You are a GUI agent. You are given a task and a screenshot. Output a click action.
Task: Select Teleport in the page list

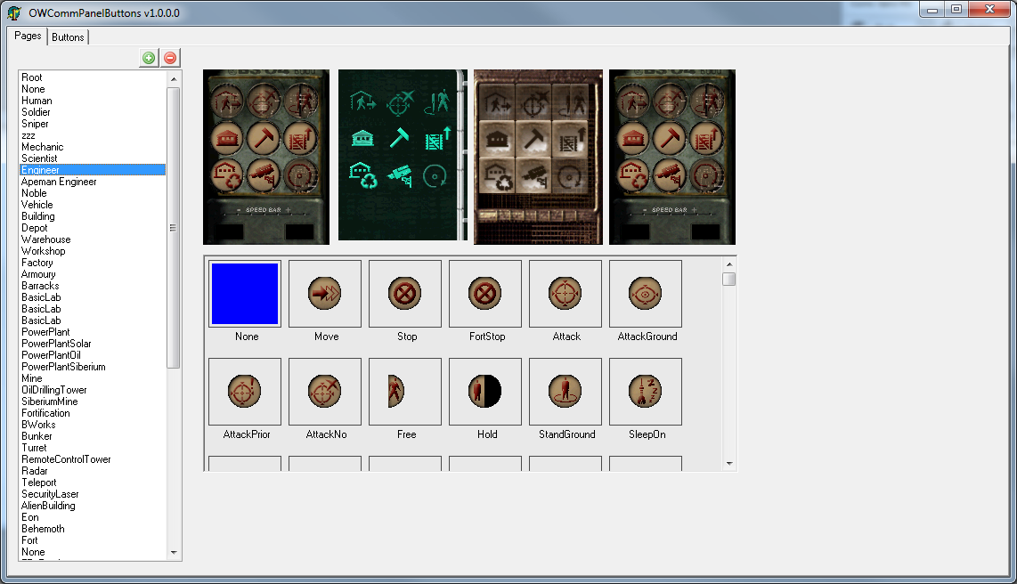93,483
